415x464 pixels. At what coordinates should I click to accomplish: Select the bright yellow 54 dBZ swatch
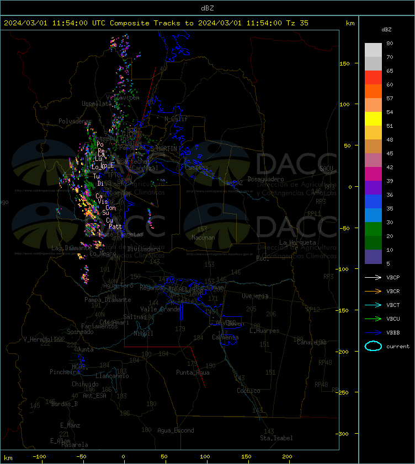tap(373, 118)
